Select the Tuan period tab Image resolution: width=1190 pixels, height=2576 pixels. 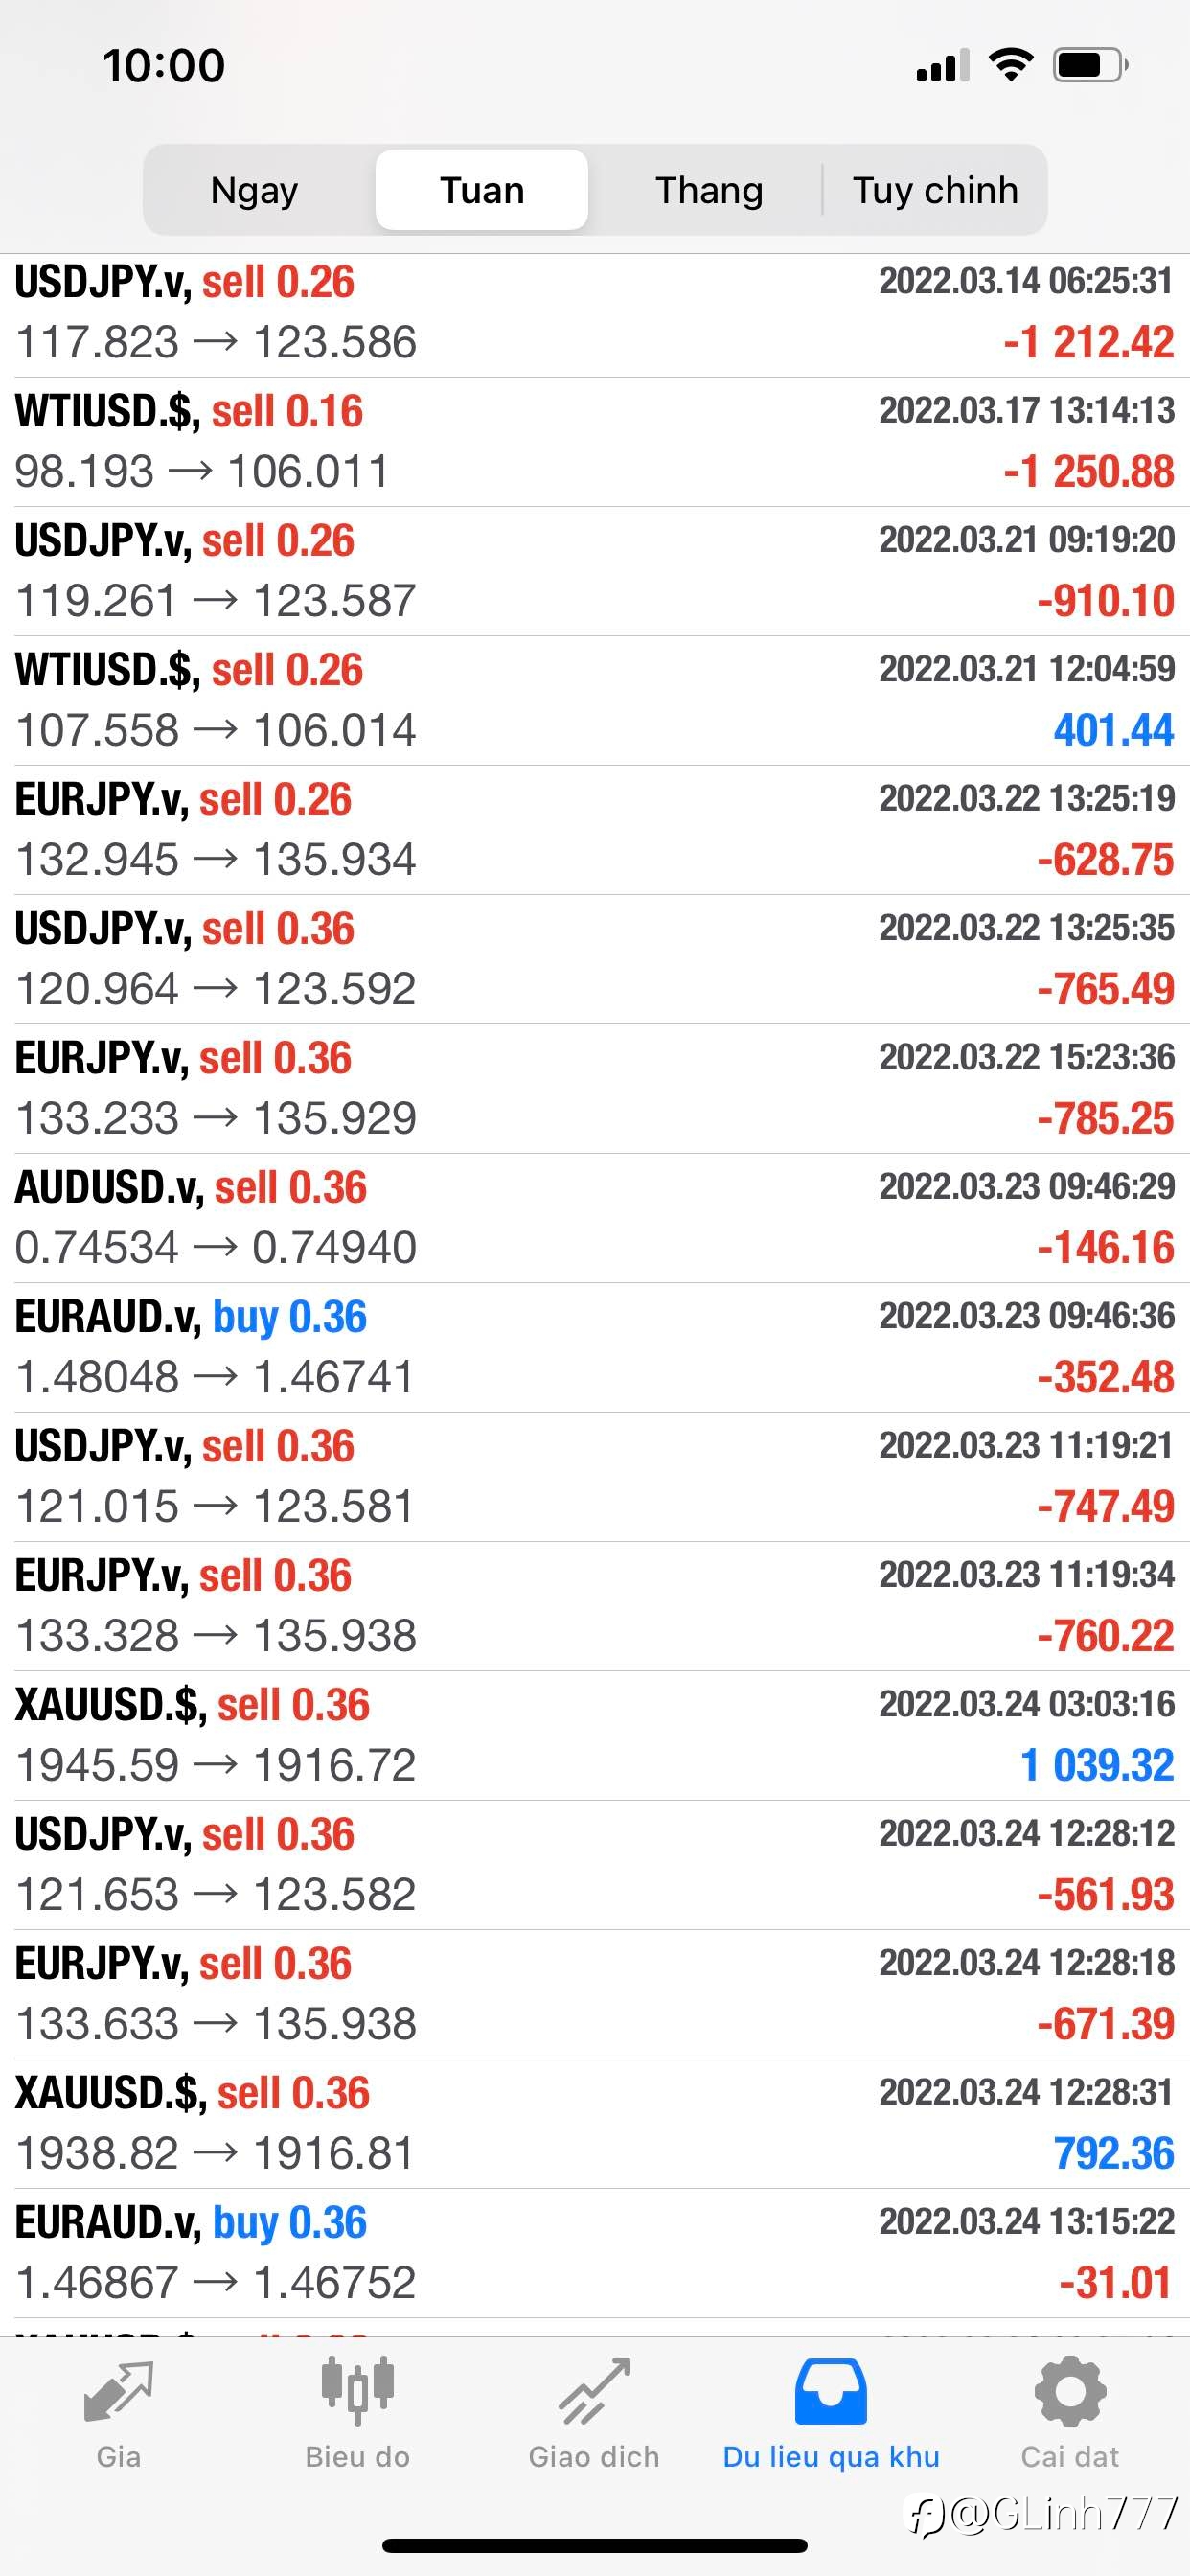point(482,190)
